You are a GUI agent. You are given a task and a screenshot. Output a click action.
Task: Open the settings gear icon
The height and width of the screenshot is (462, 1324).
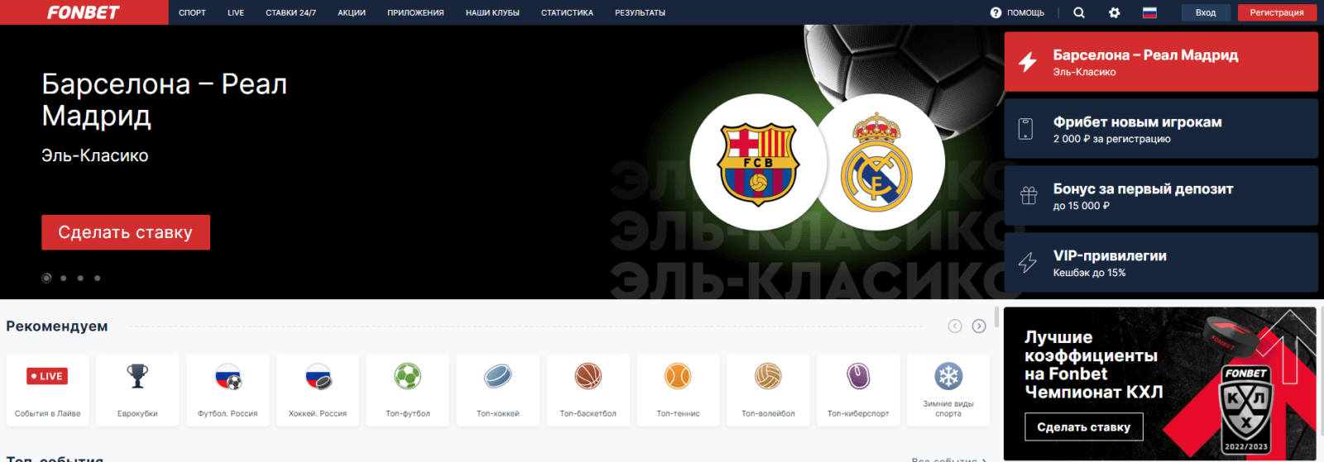pyautogui.click(x=1115, y=12)
